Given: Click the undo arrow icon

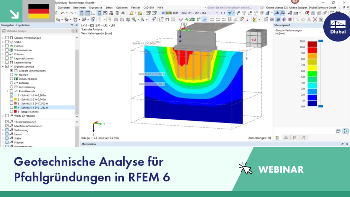Looking at the screenshot, I should pos(62,13).
